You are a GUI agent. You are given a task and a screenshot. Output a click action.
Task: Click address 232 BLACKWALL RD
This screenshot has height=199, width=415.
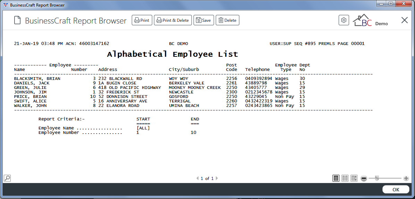[x=120, y=79]
